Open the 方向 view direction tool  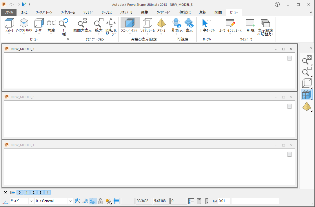(9, 23)
